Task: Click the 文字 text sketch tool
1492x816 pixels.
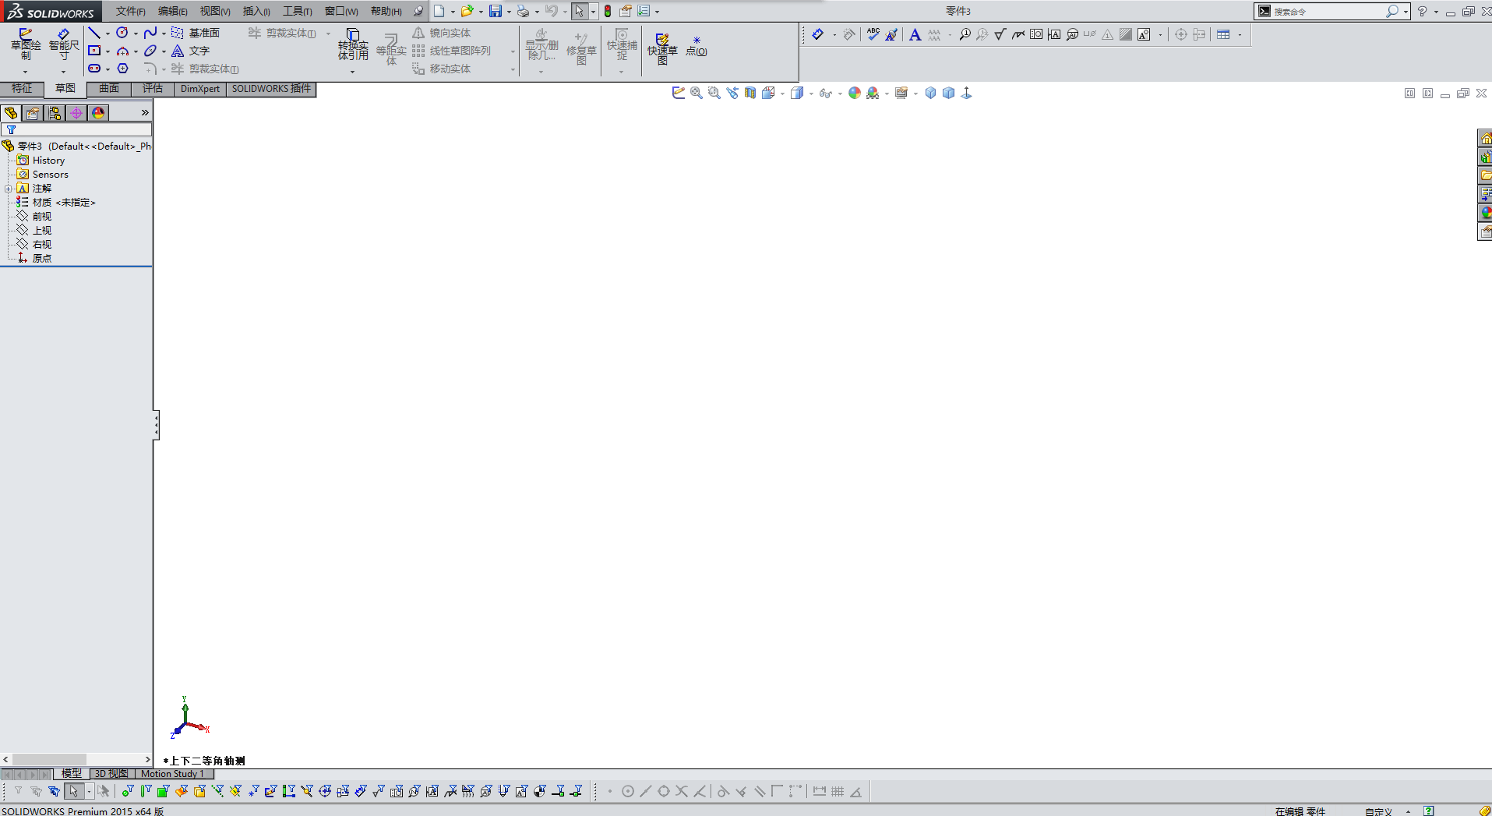Action: tap(191, 51)
